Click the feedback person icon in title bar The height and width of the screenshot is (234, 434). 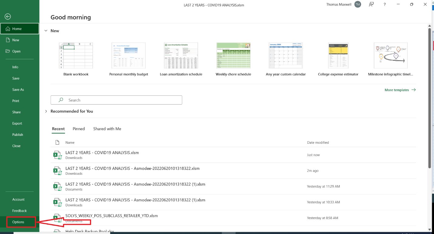[371, 5]
